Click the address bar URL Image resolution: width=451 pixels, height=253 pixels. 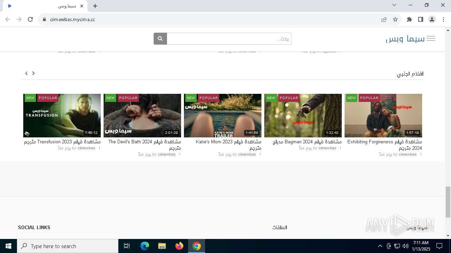pyautogui.click(x=73, y=19)
